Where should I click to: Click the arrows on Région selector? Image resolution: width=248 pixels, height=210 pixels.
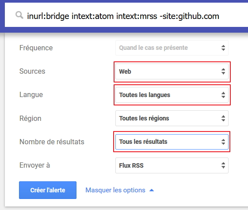coord(223,118)
